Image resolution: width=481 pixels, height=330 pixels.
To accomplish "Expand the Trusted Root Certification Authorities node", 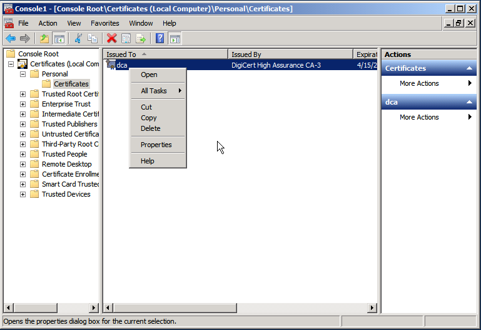I will 23,94.
